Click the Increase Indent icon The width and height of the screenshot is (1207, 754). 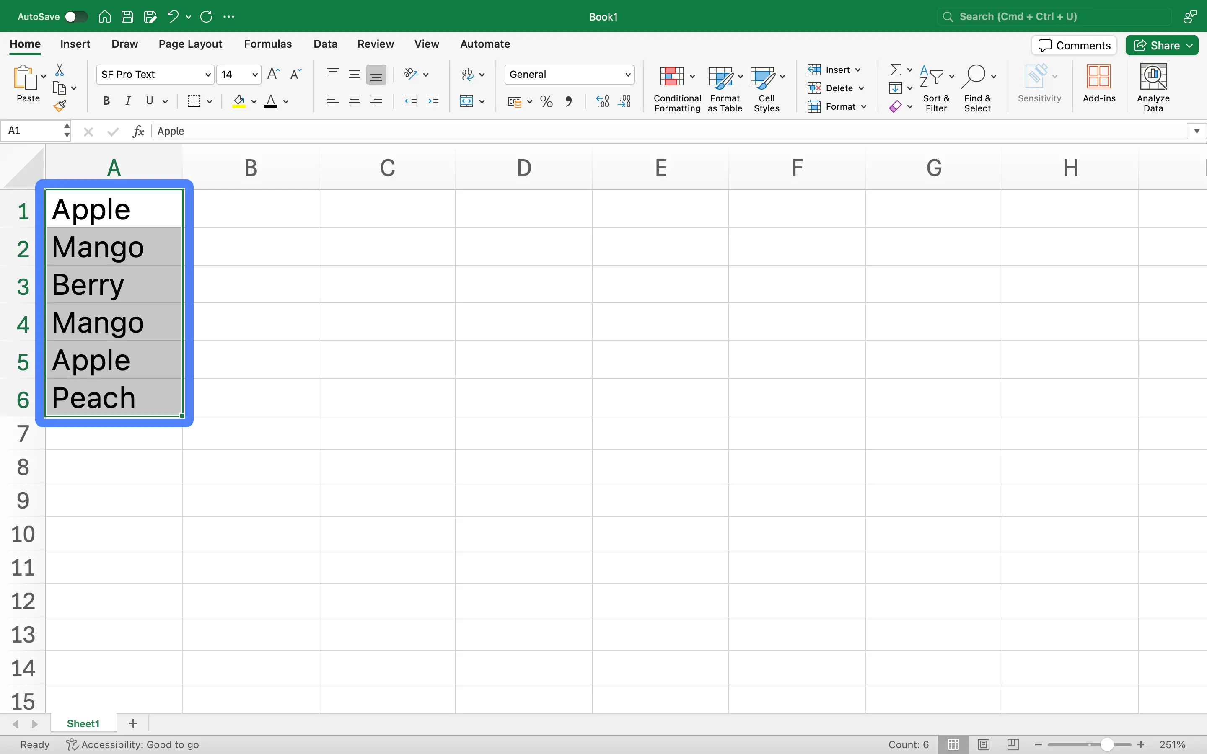pyautogui.click(x=433, y=101)
